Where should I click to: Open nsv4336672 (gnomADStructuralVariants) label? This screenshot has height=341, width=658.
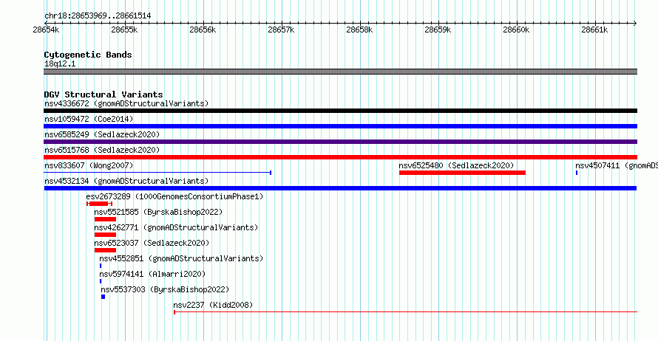pyautogui.click(x=126, y=103)
